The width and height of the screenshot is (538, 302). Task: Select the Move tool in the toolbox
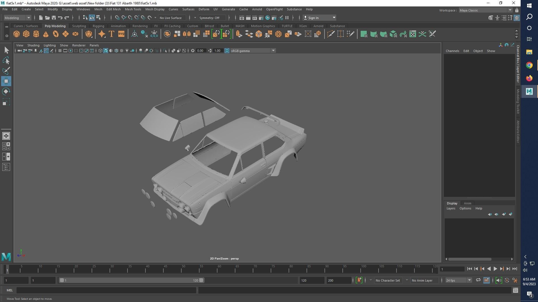click(x=6, y=81)
